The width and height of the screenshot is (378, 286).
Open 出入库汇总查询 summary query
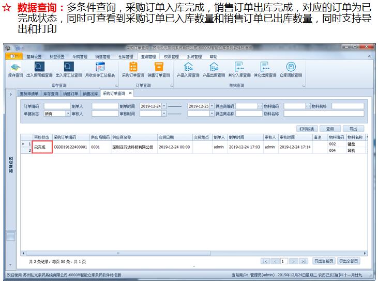pos(69,70)
